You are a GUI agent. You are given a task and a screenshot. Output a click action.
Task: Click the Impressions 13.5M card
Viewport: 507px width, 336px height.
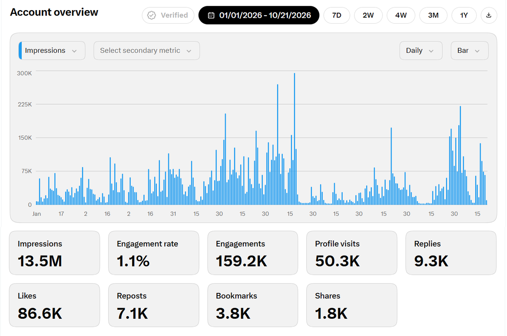pos(55,253)
